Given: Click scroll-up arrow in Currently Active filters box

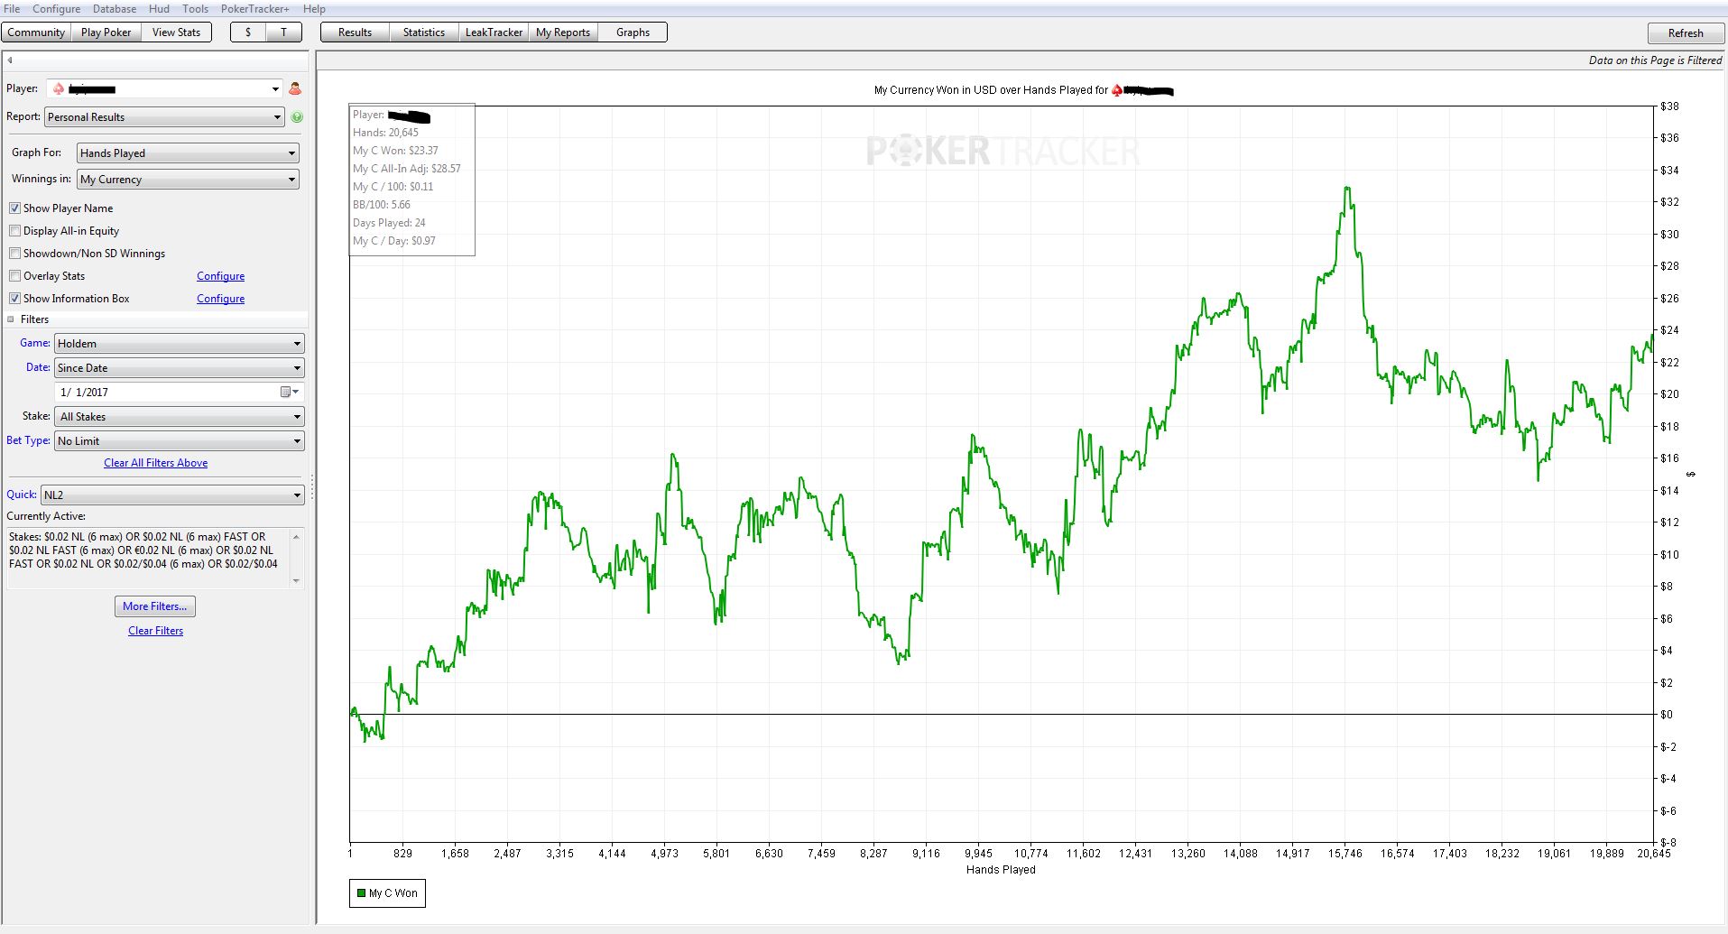Looking at the screenshot, I should pos(296,537).
